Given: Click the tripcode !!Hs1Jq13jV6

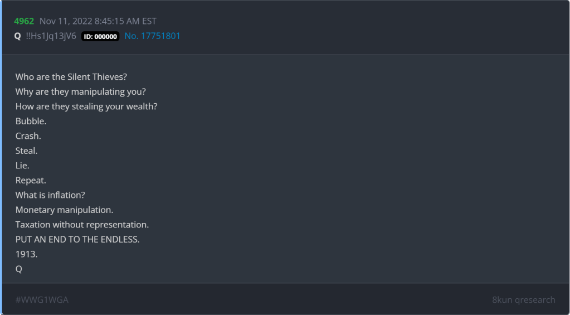Looking at the screenshot, I should point(51,36).
